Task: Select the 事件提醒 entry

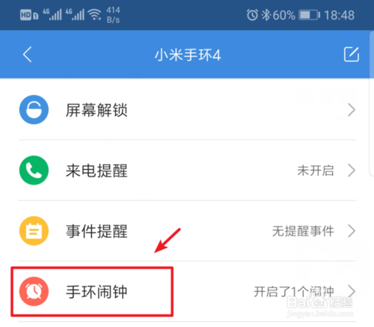Action: [188, 231]
